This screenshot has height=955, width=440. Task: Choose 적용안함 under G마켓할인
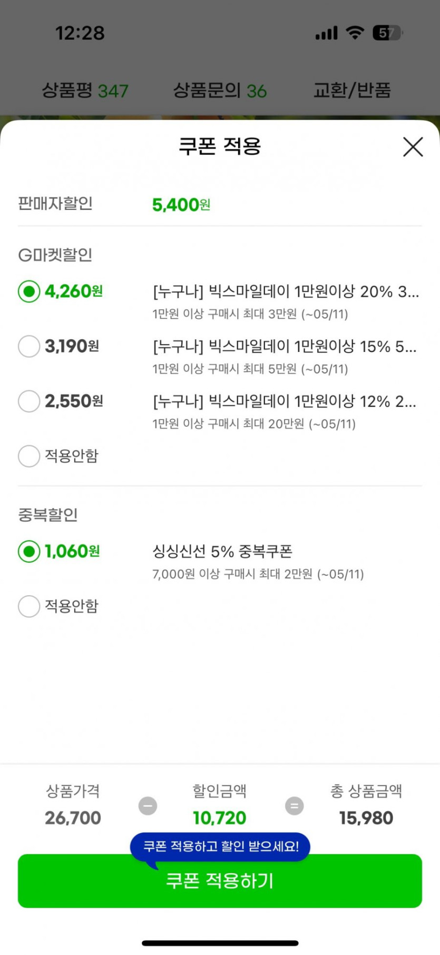tap(29, 456)
